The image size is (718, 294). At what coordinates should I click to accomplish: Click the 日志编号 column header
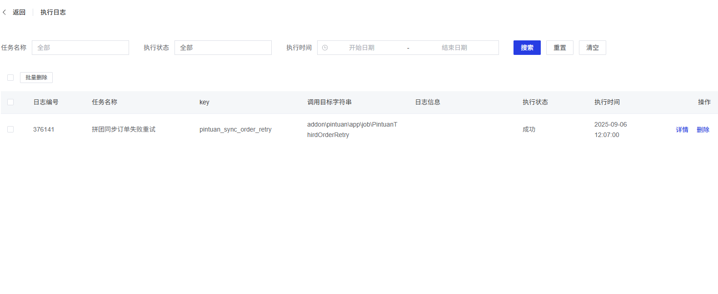tap(46, 102)
